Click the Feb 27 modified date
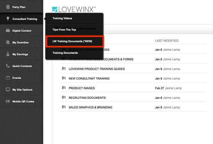Viewport: 213px width, 144px height. click(159, 88)
